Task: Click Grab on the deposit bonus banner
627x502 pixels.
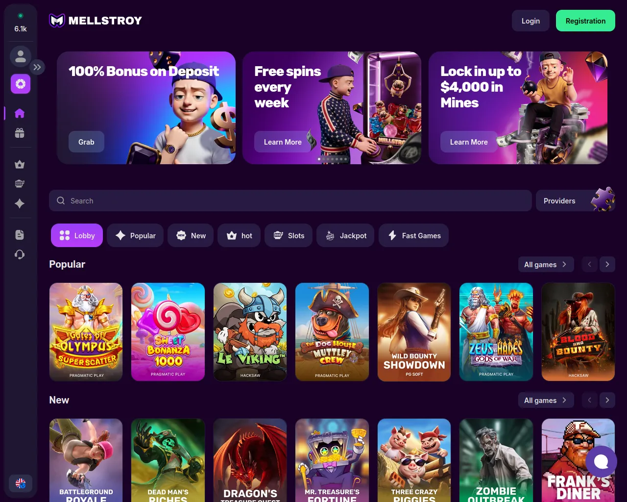Action: [86, 142]
